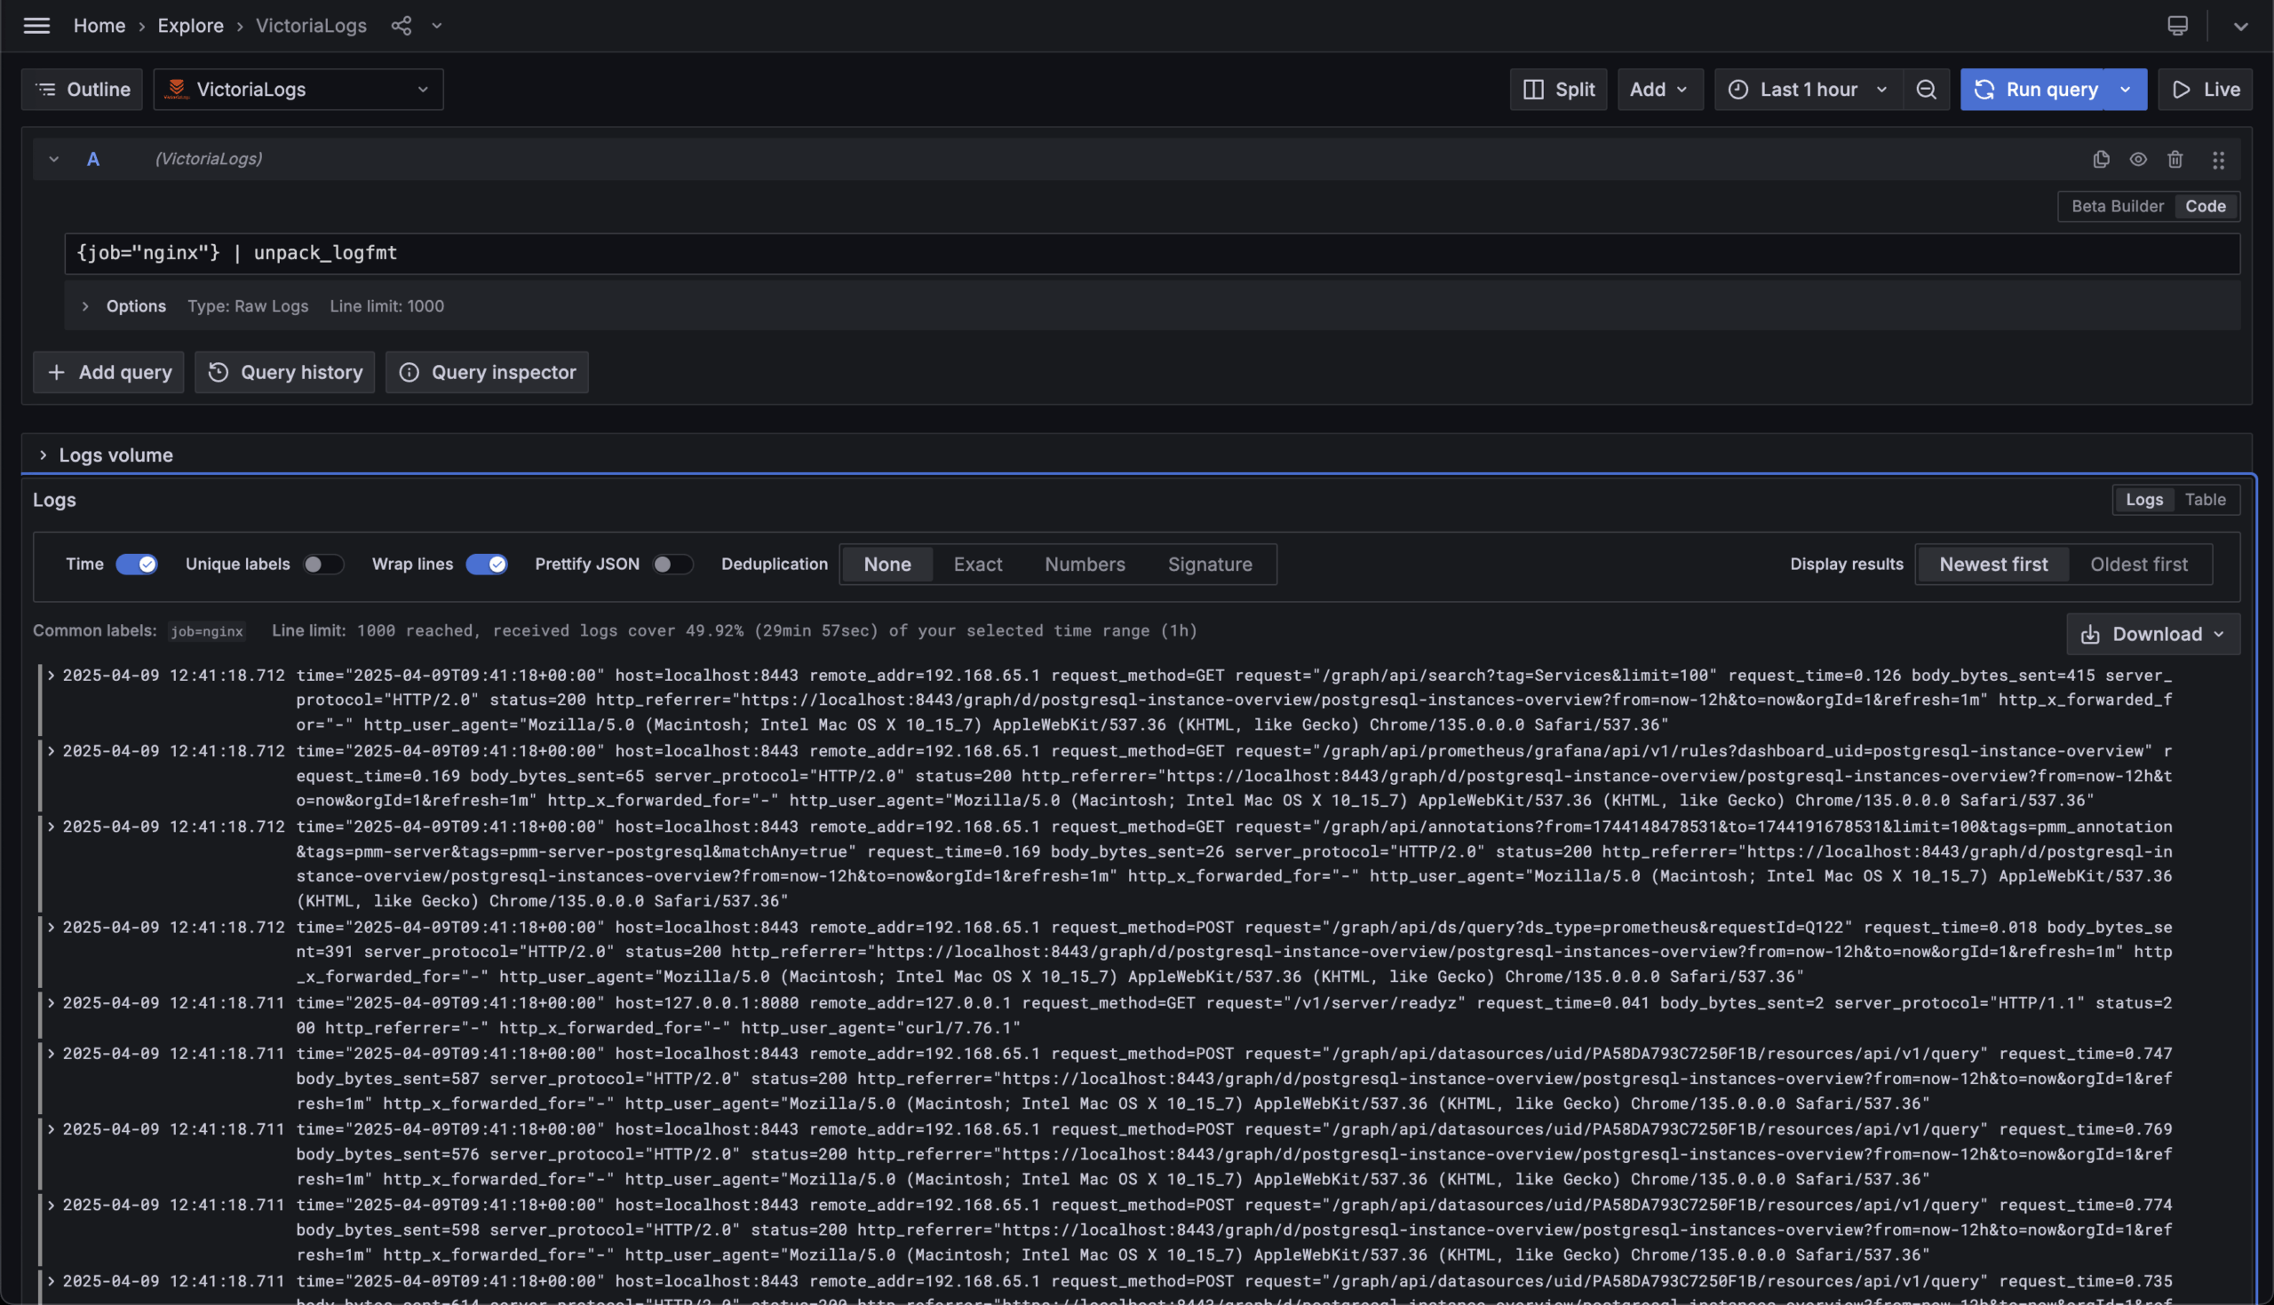Click the monitor icon in the top bar
The image size is (2274, 1305).
(x=2177, y=25)
